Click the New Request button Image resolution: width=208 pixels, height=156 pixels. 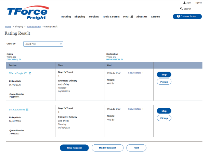[74, 148]
